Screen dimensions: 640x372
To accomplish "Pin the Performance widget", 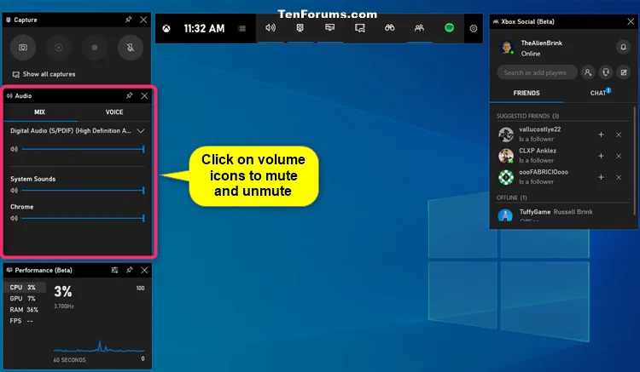I will [130, 270].
